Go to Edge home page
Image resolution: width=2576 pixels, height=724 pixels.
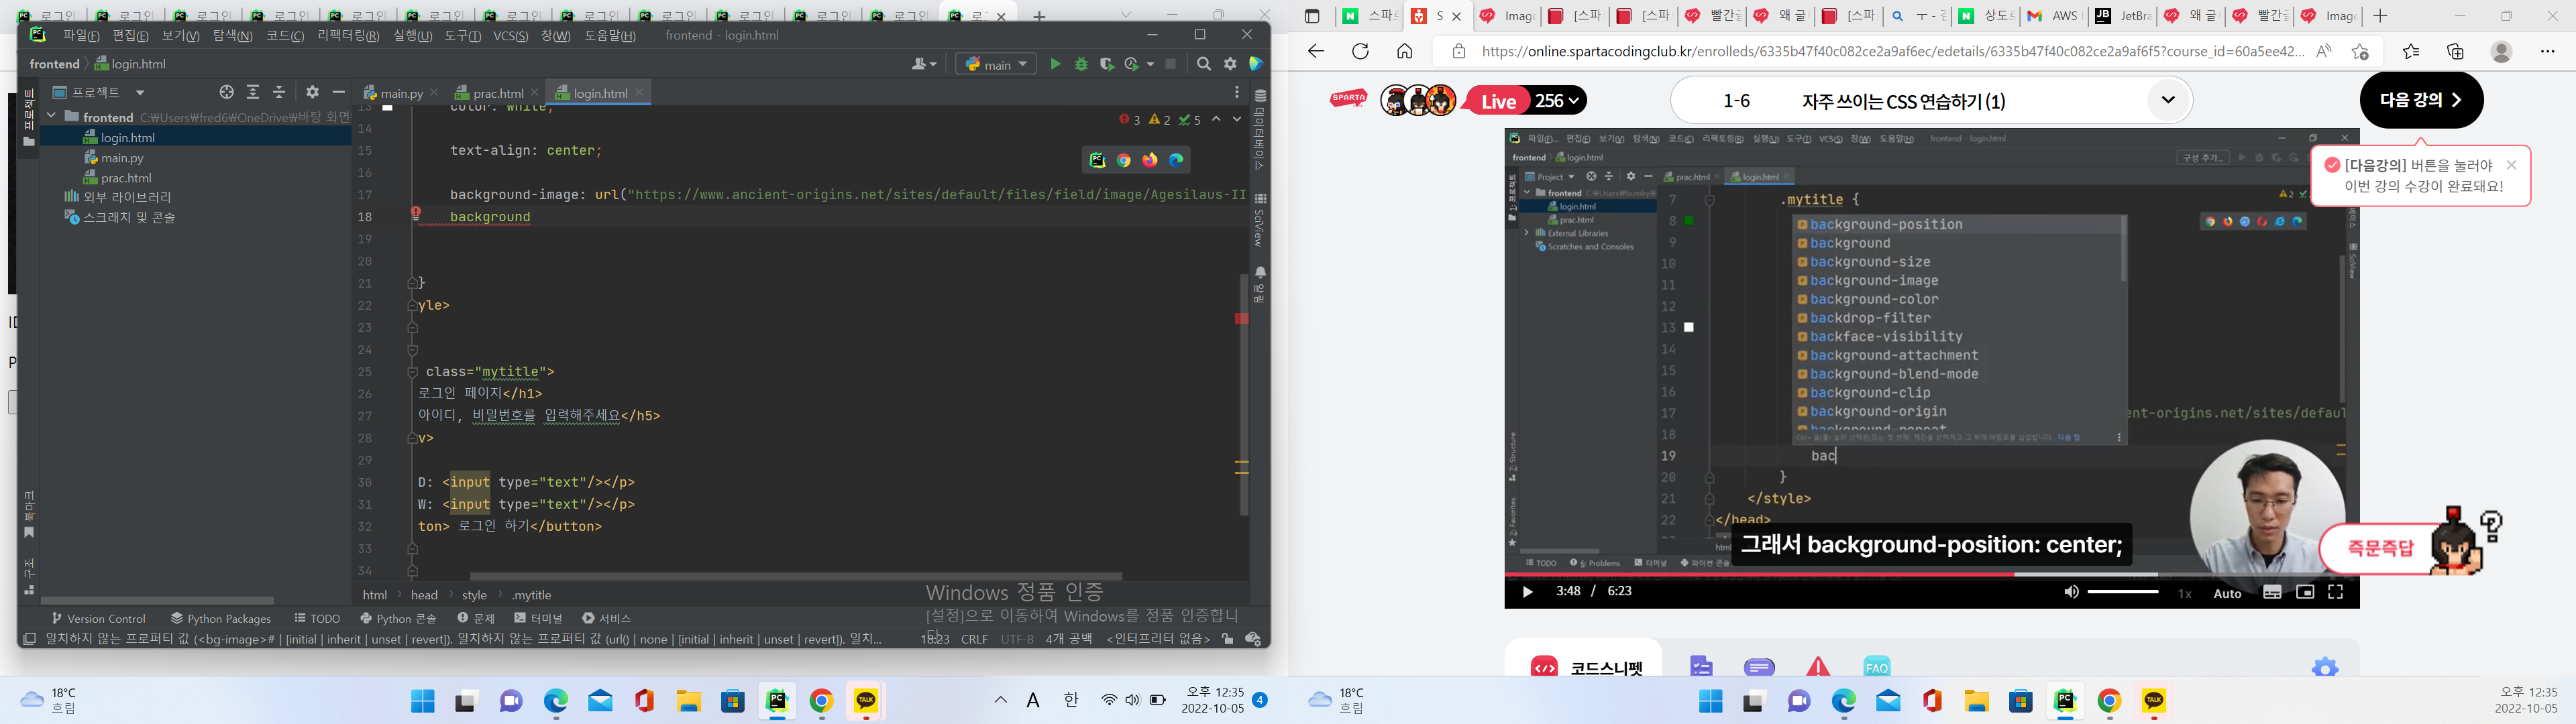(x=1405, y=51)
